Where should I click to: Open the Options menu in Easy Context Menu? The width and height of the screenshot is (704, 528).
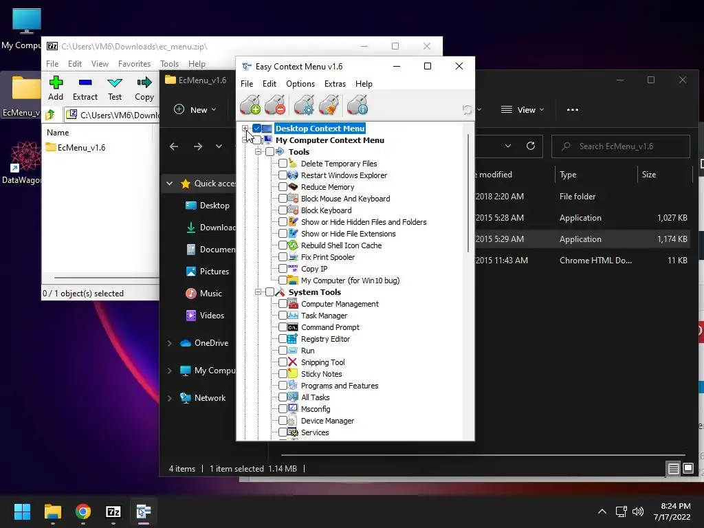300,84
